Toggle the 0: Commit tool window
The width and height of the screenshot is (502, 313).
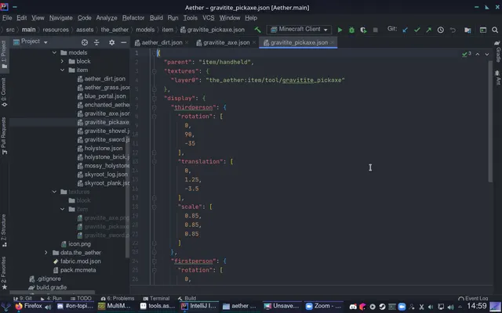4,92
